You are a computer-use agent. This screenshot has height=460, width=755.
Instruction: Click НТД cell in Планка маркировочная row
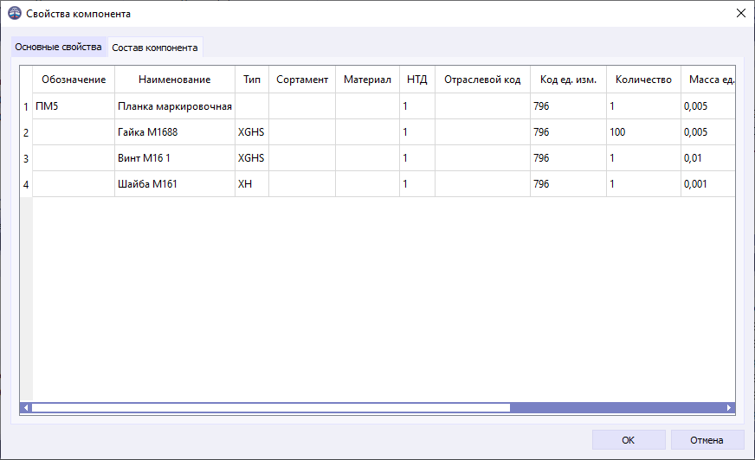(x=417, y=106)
